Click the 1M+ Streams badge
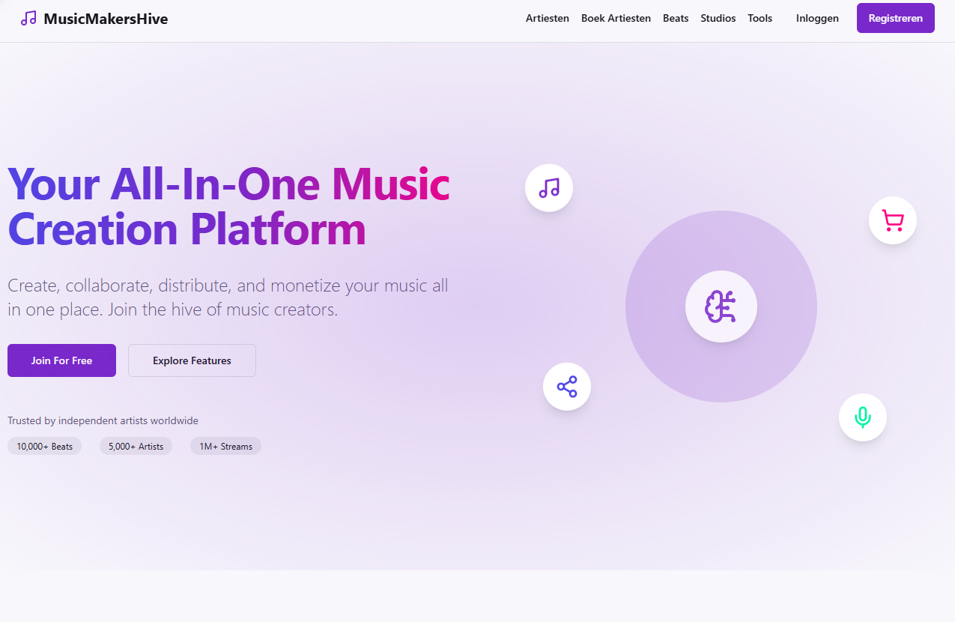955x622 pixels. coord(225,446)
